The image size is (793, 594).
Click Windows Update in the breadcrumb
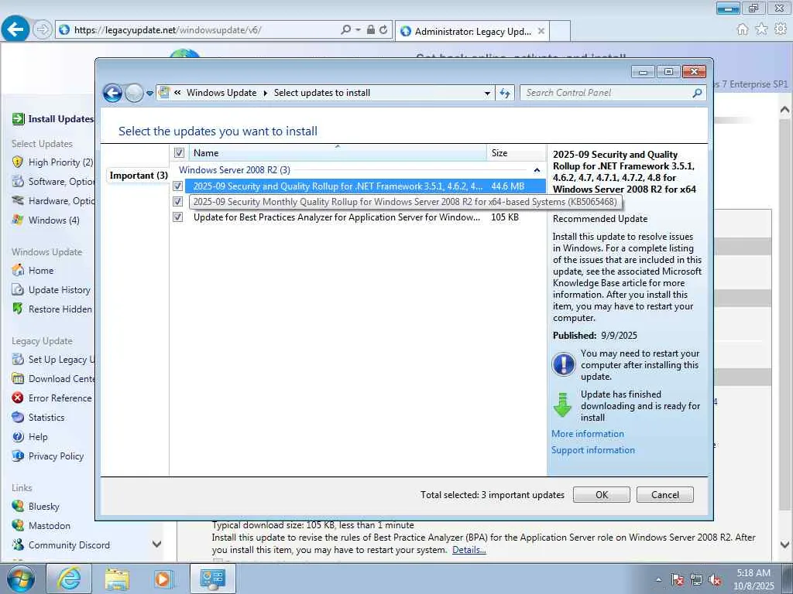[x=221, y=93]
